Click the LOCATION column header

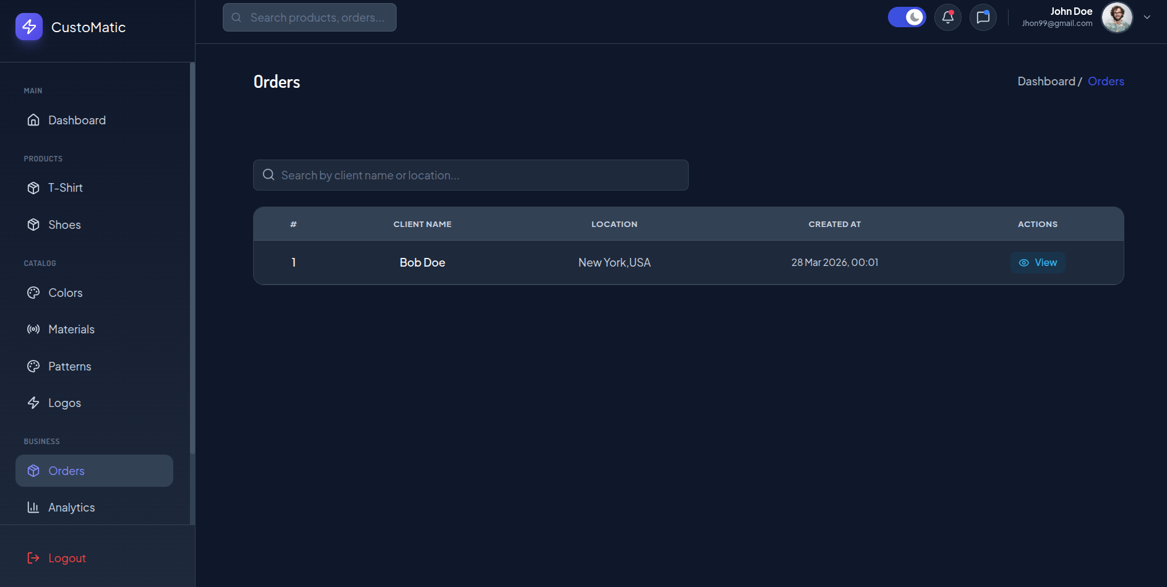point(614,224)
